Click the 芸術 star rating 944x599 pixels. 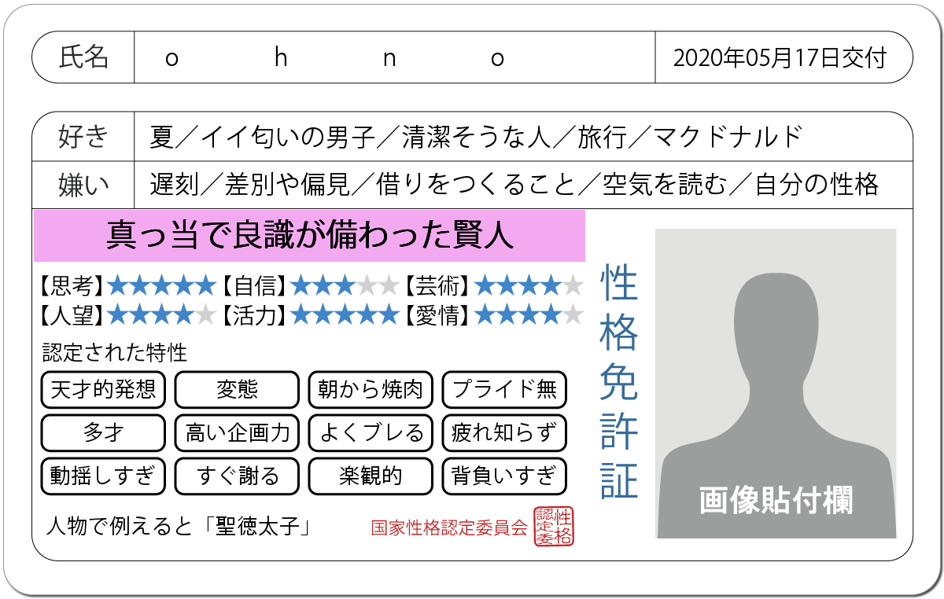tap(529, 285)
